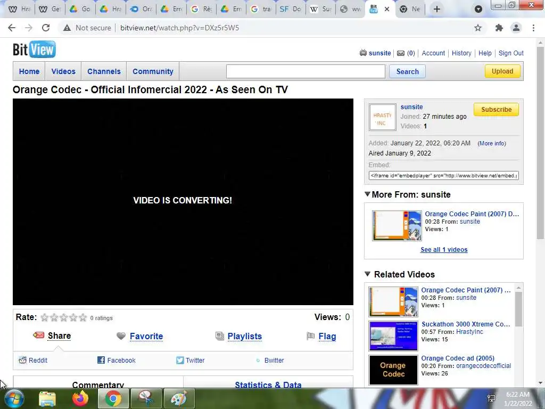Open the Channels nav tab
Viewport: 545px width, 409px height.
tap(104, 71)
